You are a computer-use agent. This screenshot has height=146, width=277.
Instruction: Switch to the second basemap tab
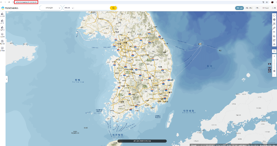[249, 8]
